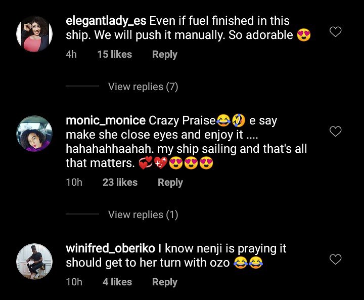This screenshot has height=300, width=364.
Task: Expand View replies (1)
Action: [143, 215]
